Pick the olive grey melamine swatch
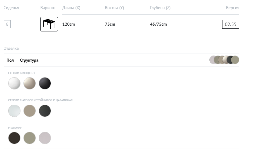Image resolution: width=253 pixels, height=152 pixels. point(30,138)
